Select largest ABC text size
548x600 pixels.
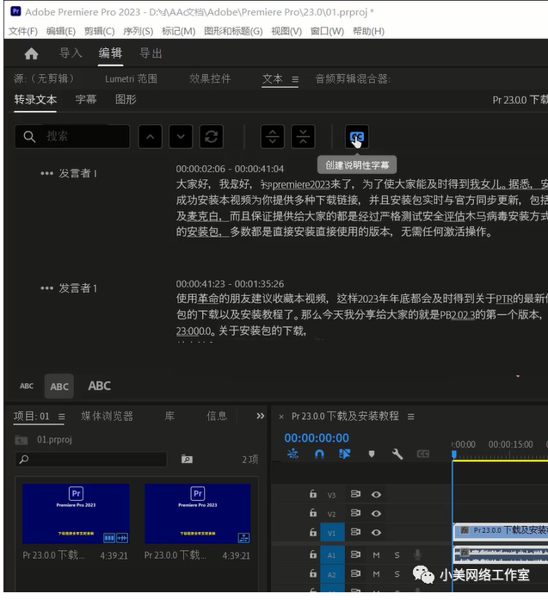coord(100,386)
